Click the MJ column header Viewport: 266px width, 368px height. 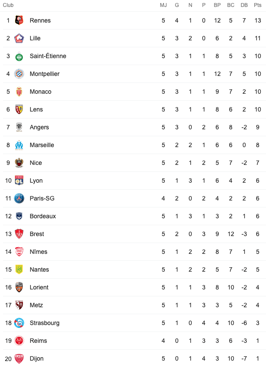click(x=163, y=5)
